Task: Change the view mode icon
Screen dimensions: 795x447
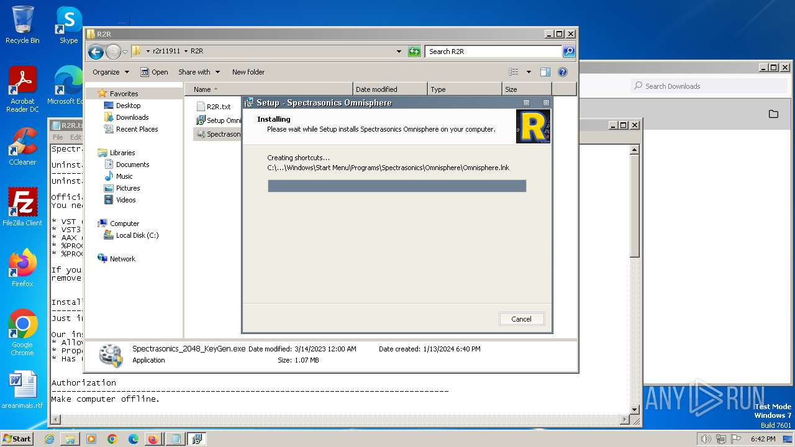Action: (514, 72)
